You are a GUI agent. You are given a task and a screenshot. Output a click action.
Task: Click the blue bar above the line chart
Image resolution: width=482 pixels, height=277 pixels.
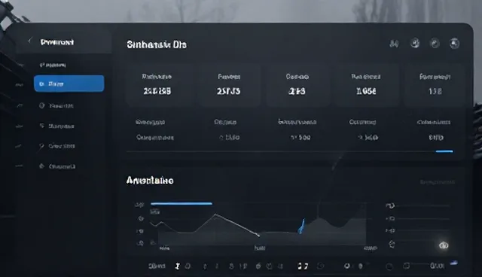pos(182,203)
